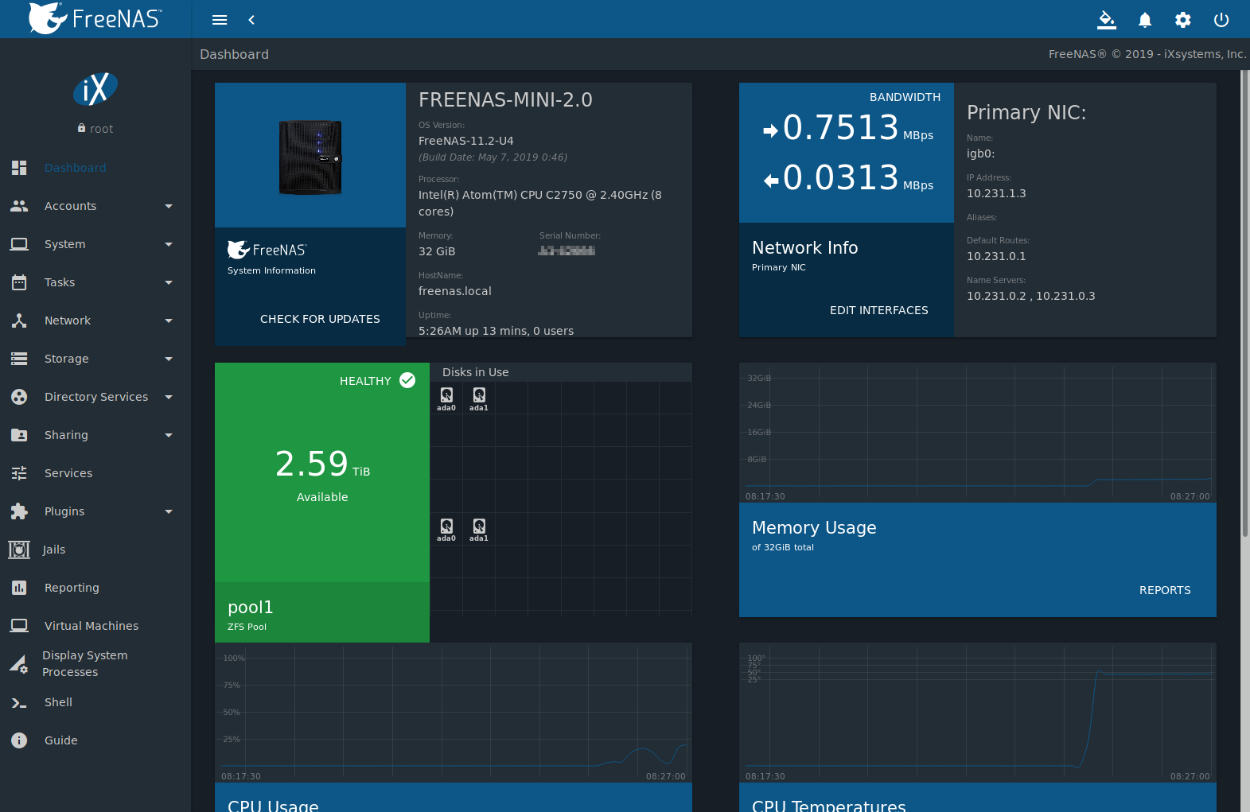Click the upper ada0 disk icon
Viewport: 1250px width, 812px height.
pos(446,394)
